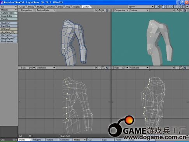
Task: Open Wireframe dropdown in Back viewport
Action: point(46,68)
